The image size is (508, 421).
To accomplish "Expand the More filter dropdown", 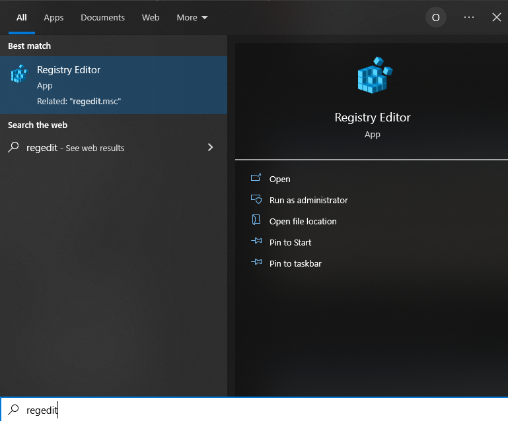I will [192, 18].
